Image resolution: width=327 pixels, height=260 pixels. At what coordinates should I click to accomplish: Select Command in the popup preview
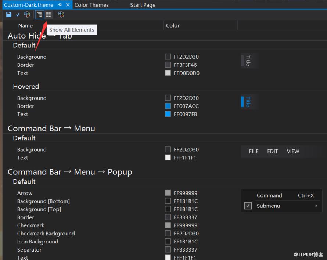coord(269,195)
